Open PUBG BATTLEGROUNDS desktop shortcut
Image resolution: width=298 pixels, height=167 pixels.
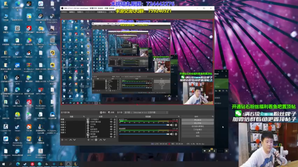pos(52,18)
